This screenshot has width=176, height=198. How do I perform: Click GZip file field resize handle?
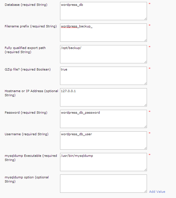coord(145,83)
